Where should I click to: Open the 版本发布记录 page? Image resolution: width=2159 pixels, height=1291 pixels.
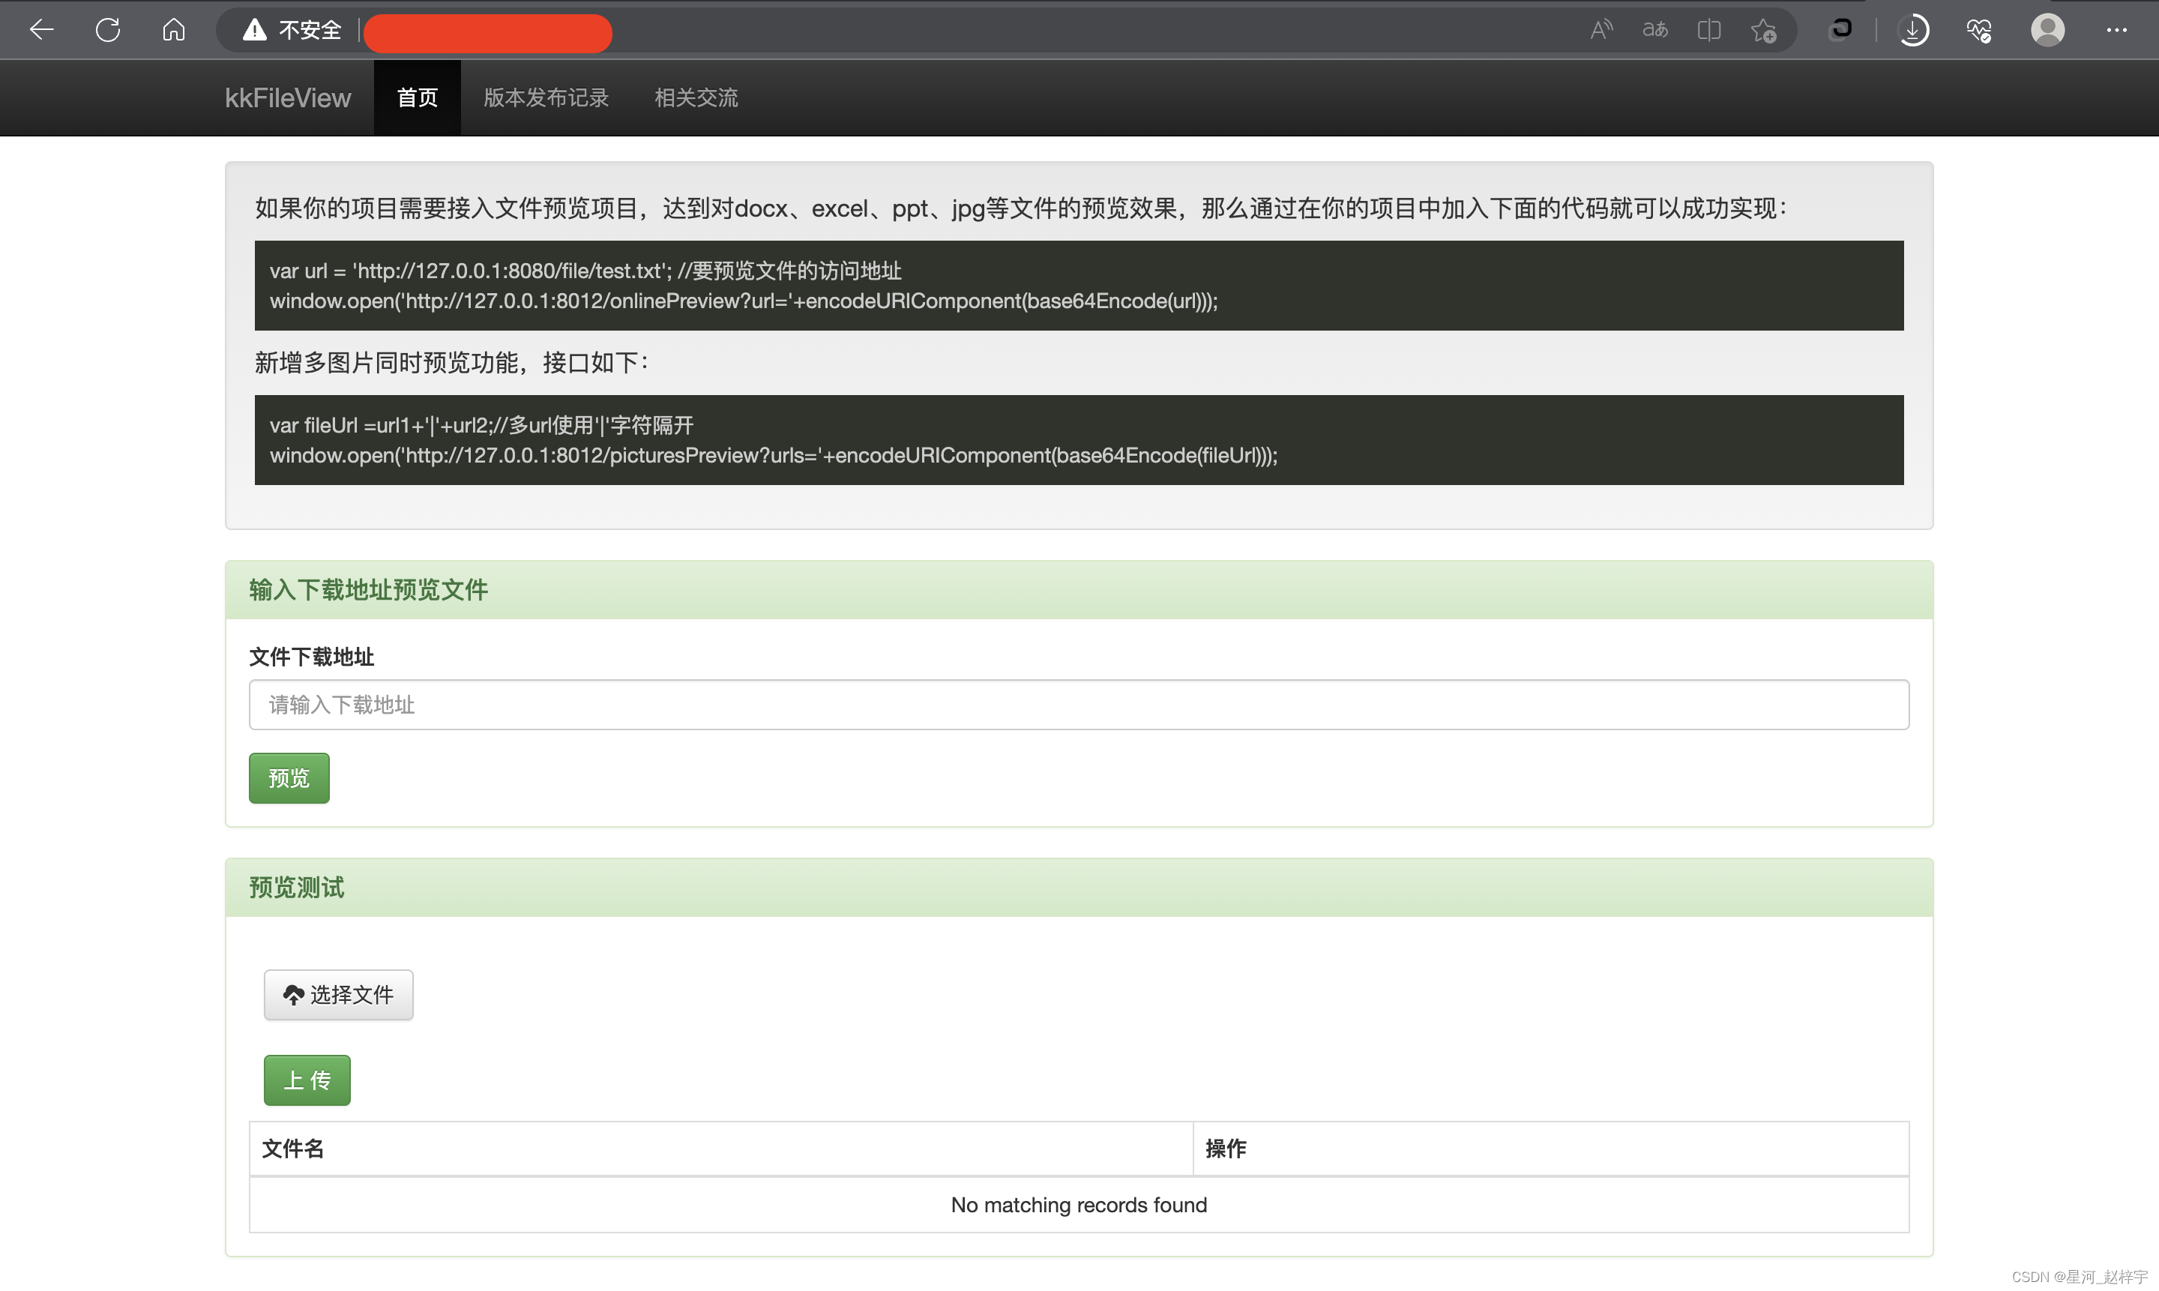(546, 97)
